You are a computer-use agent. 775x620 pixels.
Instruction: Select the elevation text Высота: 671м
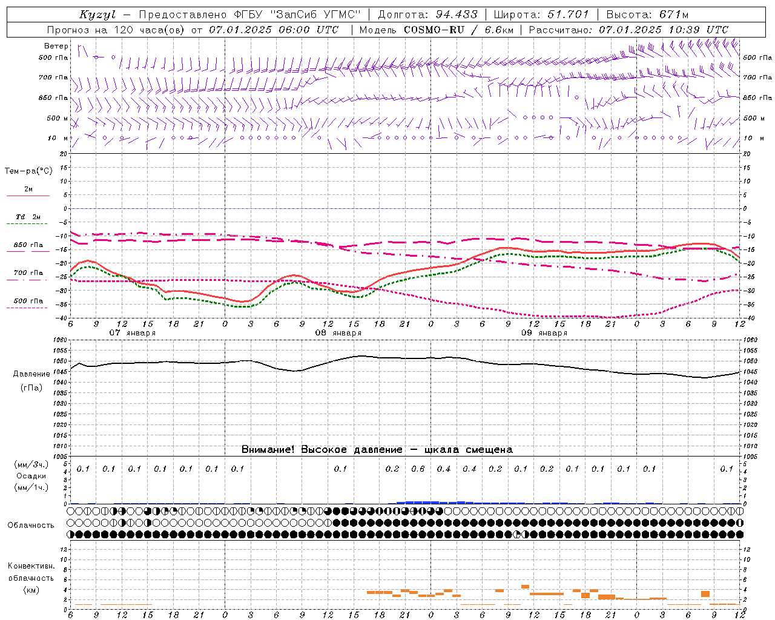[x=647, y=15]
